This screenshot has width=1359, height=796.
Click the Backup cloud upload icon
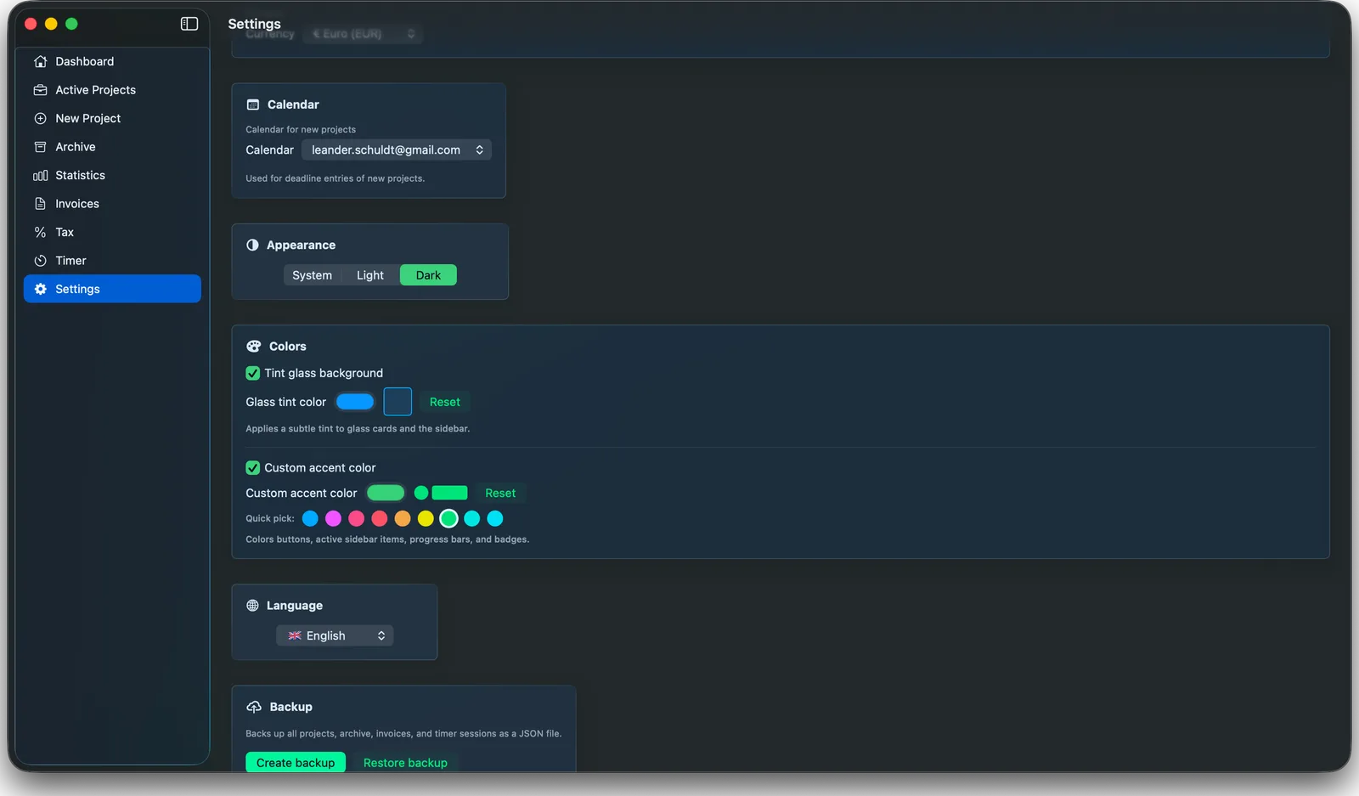pos(253,707)
